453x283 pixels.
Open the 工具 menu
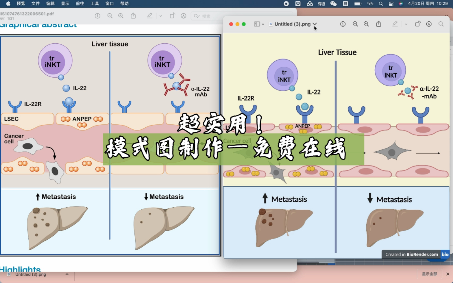(x=95, y=3)
